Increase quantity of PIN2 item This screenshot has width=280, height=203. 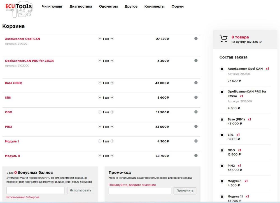click(112, 127)
